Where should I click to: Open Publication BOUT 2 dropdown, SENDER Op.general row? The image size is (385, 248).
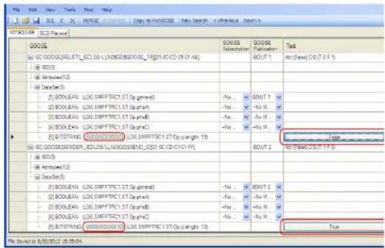(x=278, y=187)
